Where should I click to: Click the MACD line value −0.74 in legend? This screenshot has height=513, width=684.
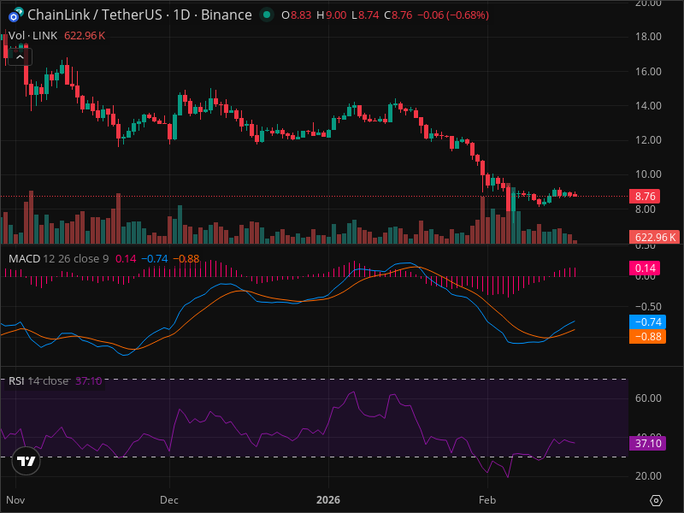pos(155,259)
